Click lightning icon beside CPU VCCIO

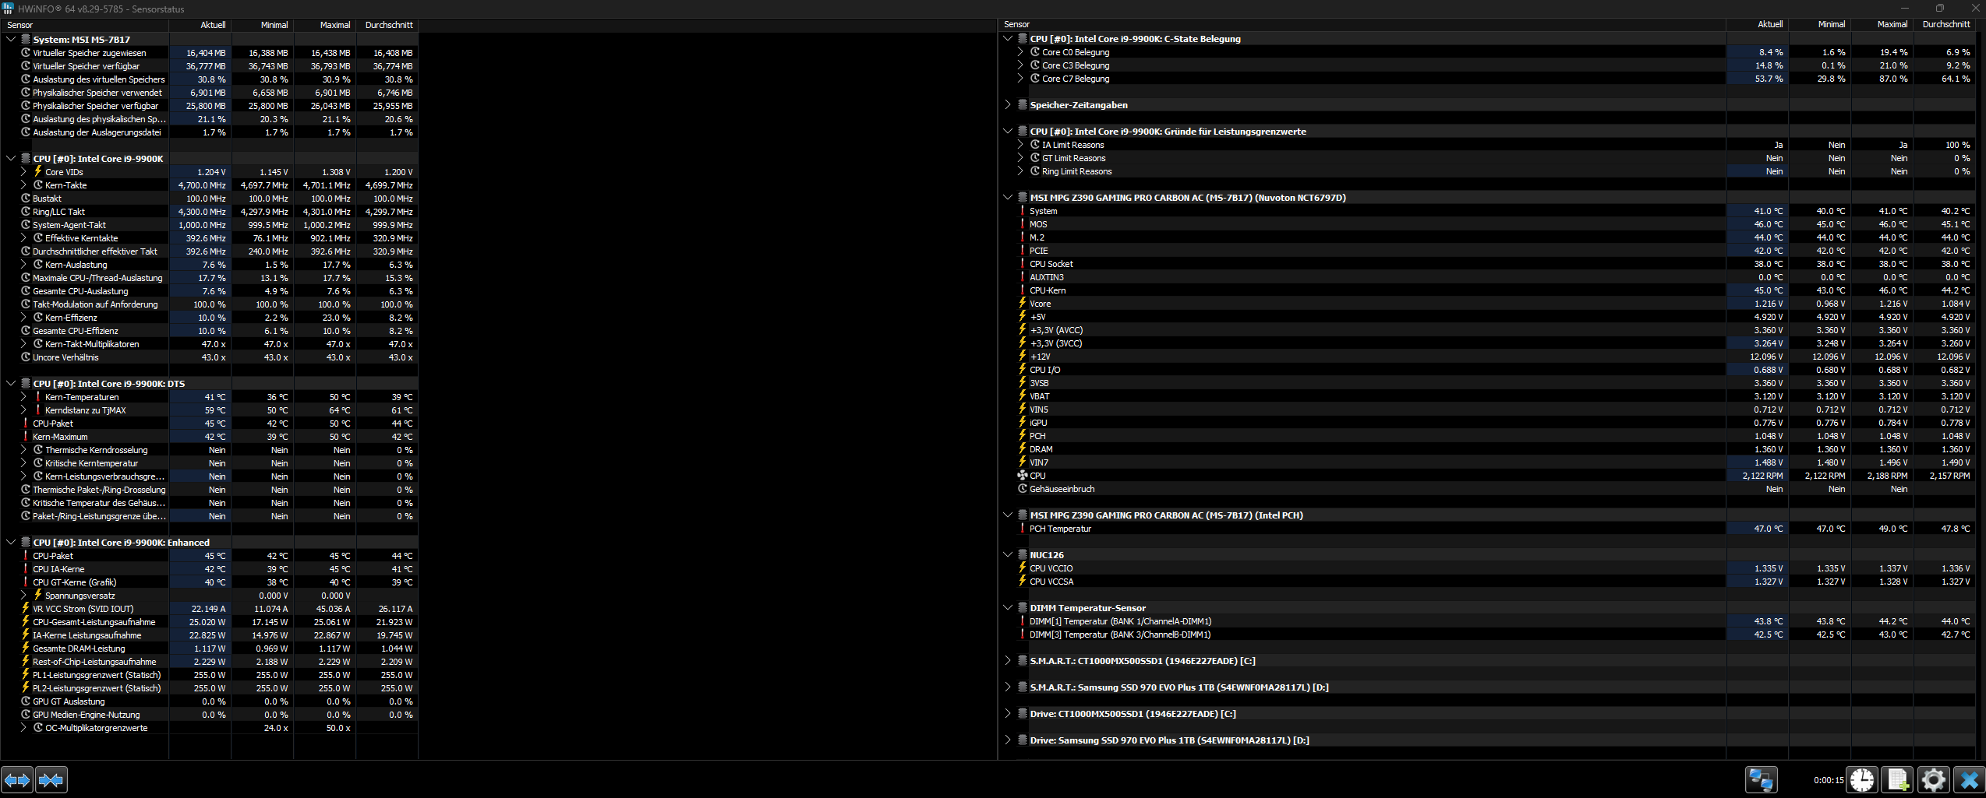point(1023,568)
